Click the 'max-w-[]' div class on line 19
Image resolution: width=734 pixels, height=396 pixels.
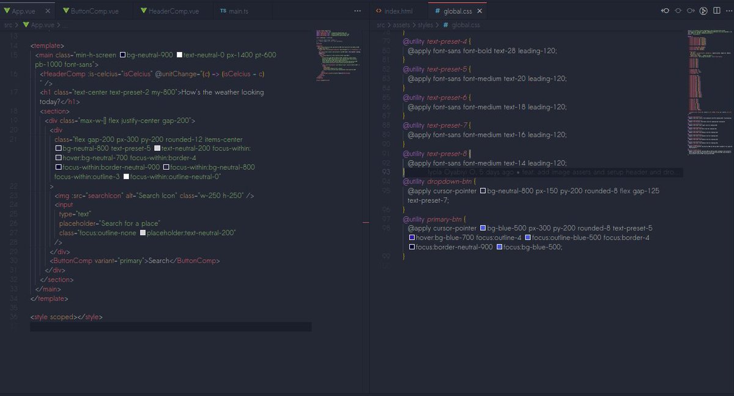coord(119,120)
